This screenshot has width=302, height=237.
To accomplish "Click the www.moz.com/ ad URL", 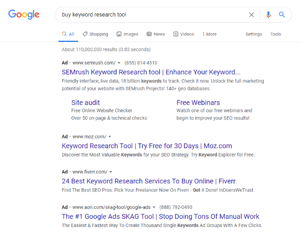I will tap(89, 137).
